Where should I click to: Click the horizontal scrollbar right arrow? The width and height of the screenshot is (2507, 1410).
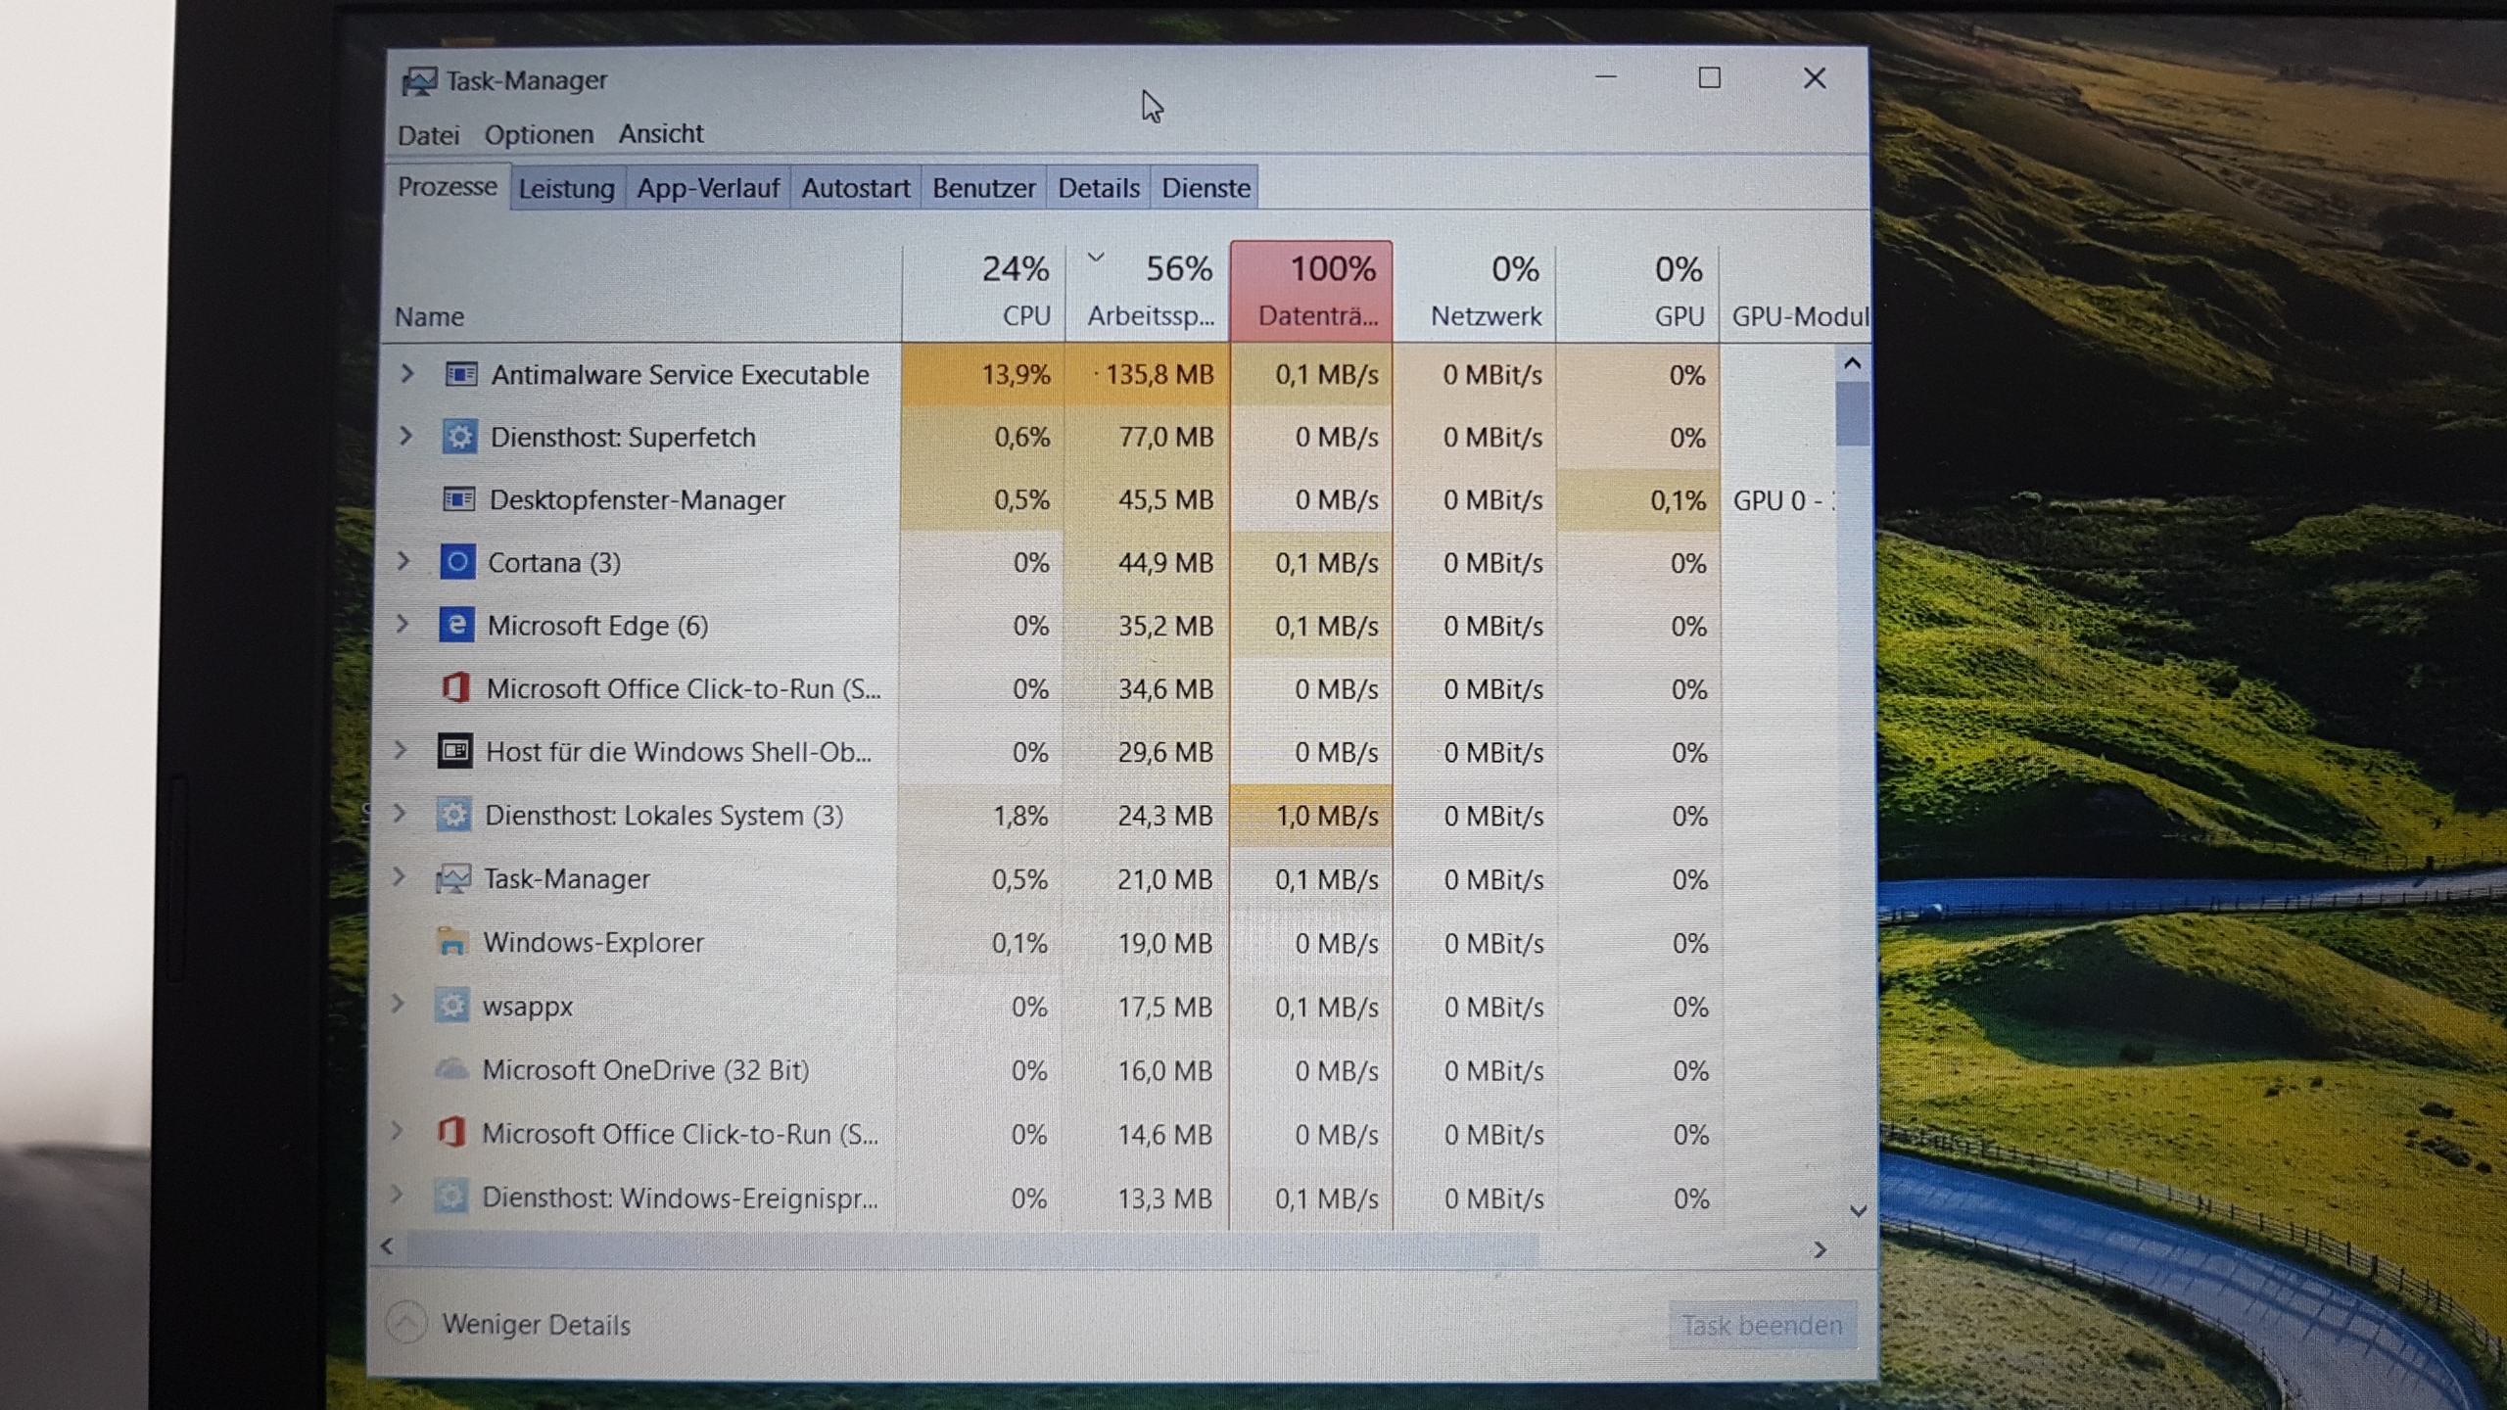click(1820, 1249)
